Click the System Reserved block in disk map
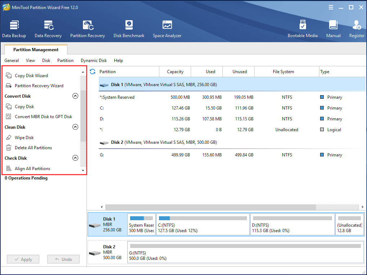The image size is (367, 275). pos(142,224)
